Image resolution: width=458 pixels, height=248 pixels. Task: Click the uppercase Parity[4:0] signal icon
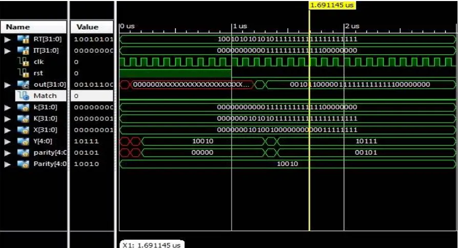point(23,164)
